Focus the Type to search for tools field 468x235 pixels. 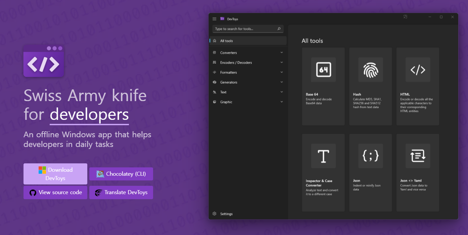point(248,29)
